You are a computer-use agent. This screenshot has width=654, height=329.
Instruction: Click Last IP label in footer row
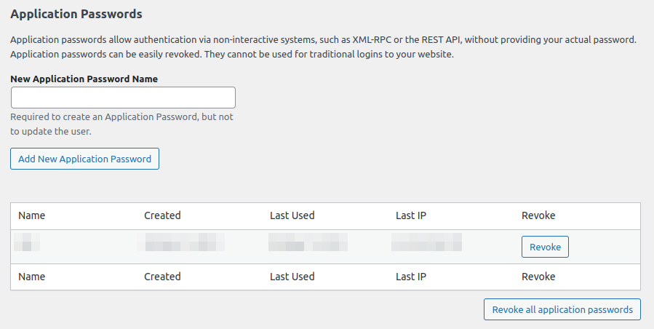(411, 277)
